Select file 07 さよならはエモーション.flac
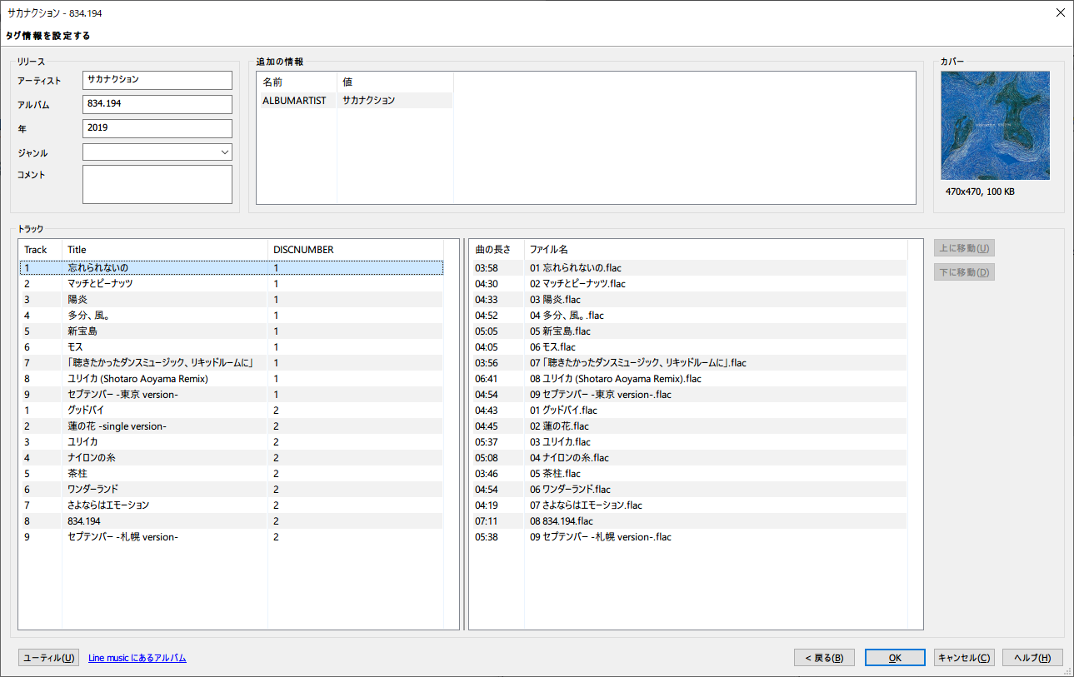Image resolution: width=1074 pixels, height=677 pixels. pos(586,505)
